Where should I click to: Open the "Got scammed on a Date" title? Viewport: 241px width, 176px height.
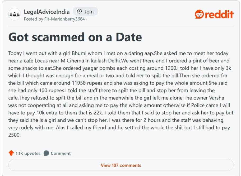(75, 37)
